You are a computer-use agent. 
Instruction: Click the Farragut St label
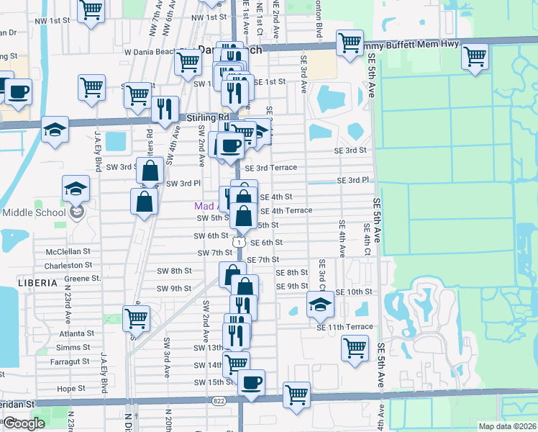tap(70, 362)
